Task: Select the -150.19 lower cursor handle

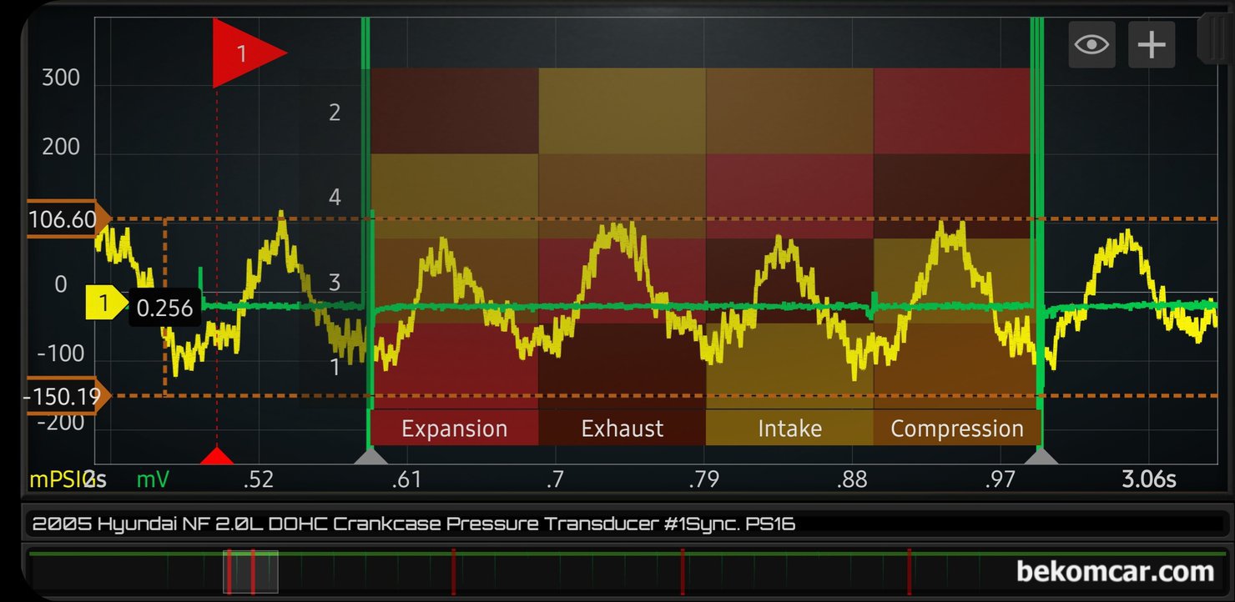Action: tap(67, 396)
